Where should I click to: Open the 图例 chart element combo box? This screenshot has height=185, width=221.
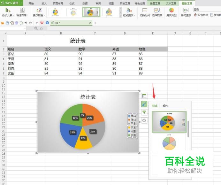pyautogui.click(x=207, y=10)
